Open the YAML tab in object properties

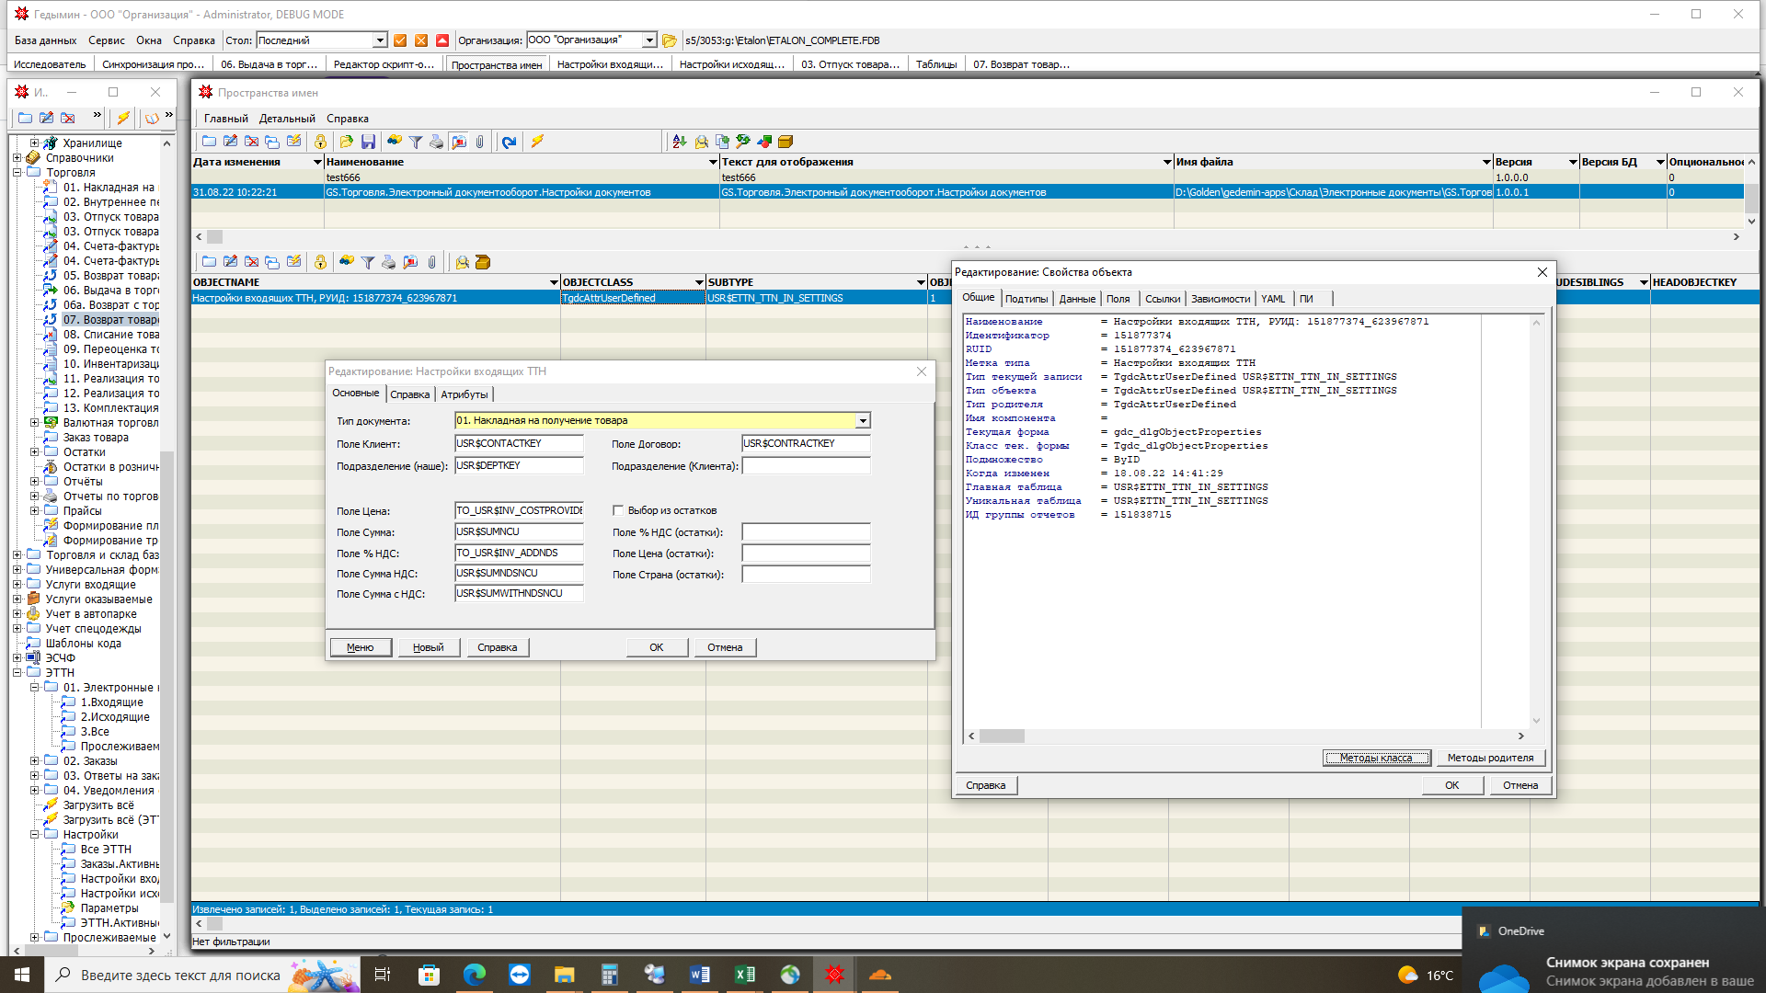[x=1272, y=299]
